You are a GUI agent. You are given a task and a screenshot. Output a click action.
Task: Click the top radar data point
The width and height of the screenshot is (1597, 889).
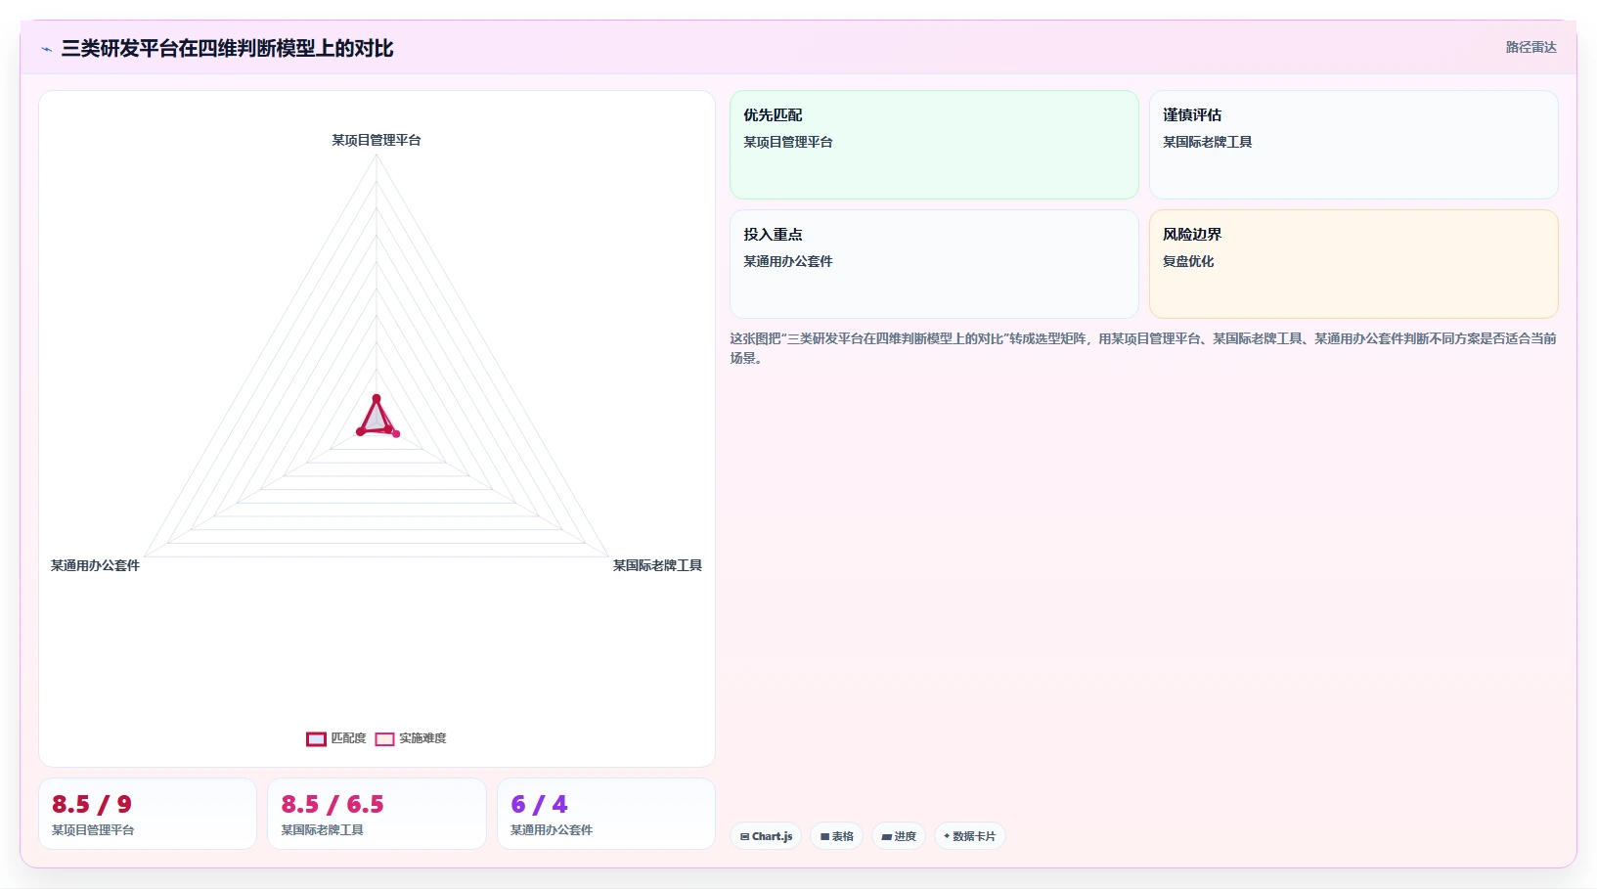(x=376, y=398)
